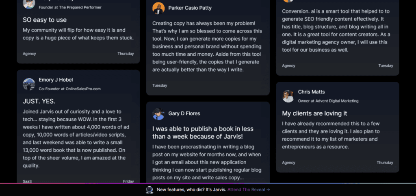Click Emory J Hobel's profile picture
Viewport: 416px width, 196px height.
coord(29,84)
